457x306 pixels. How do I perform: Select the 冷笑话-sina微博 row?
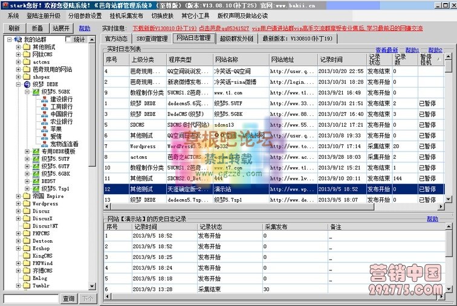(274, 82)
